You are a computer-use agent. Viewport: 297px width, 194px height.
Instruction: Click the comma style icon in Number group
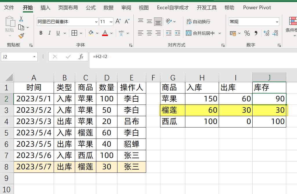pyautogui.click(x=256, y=33)
